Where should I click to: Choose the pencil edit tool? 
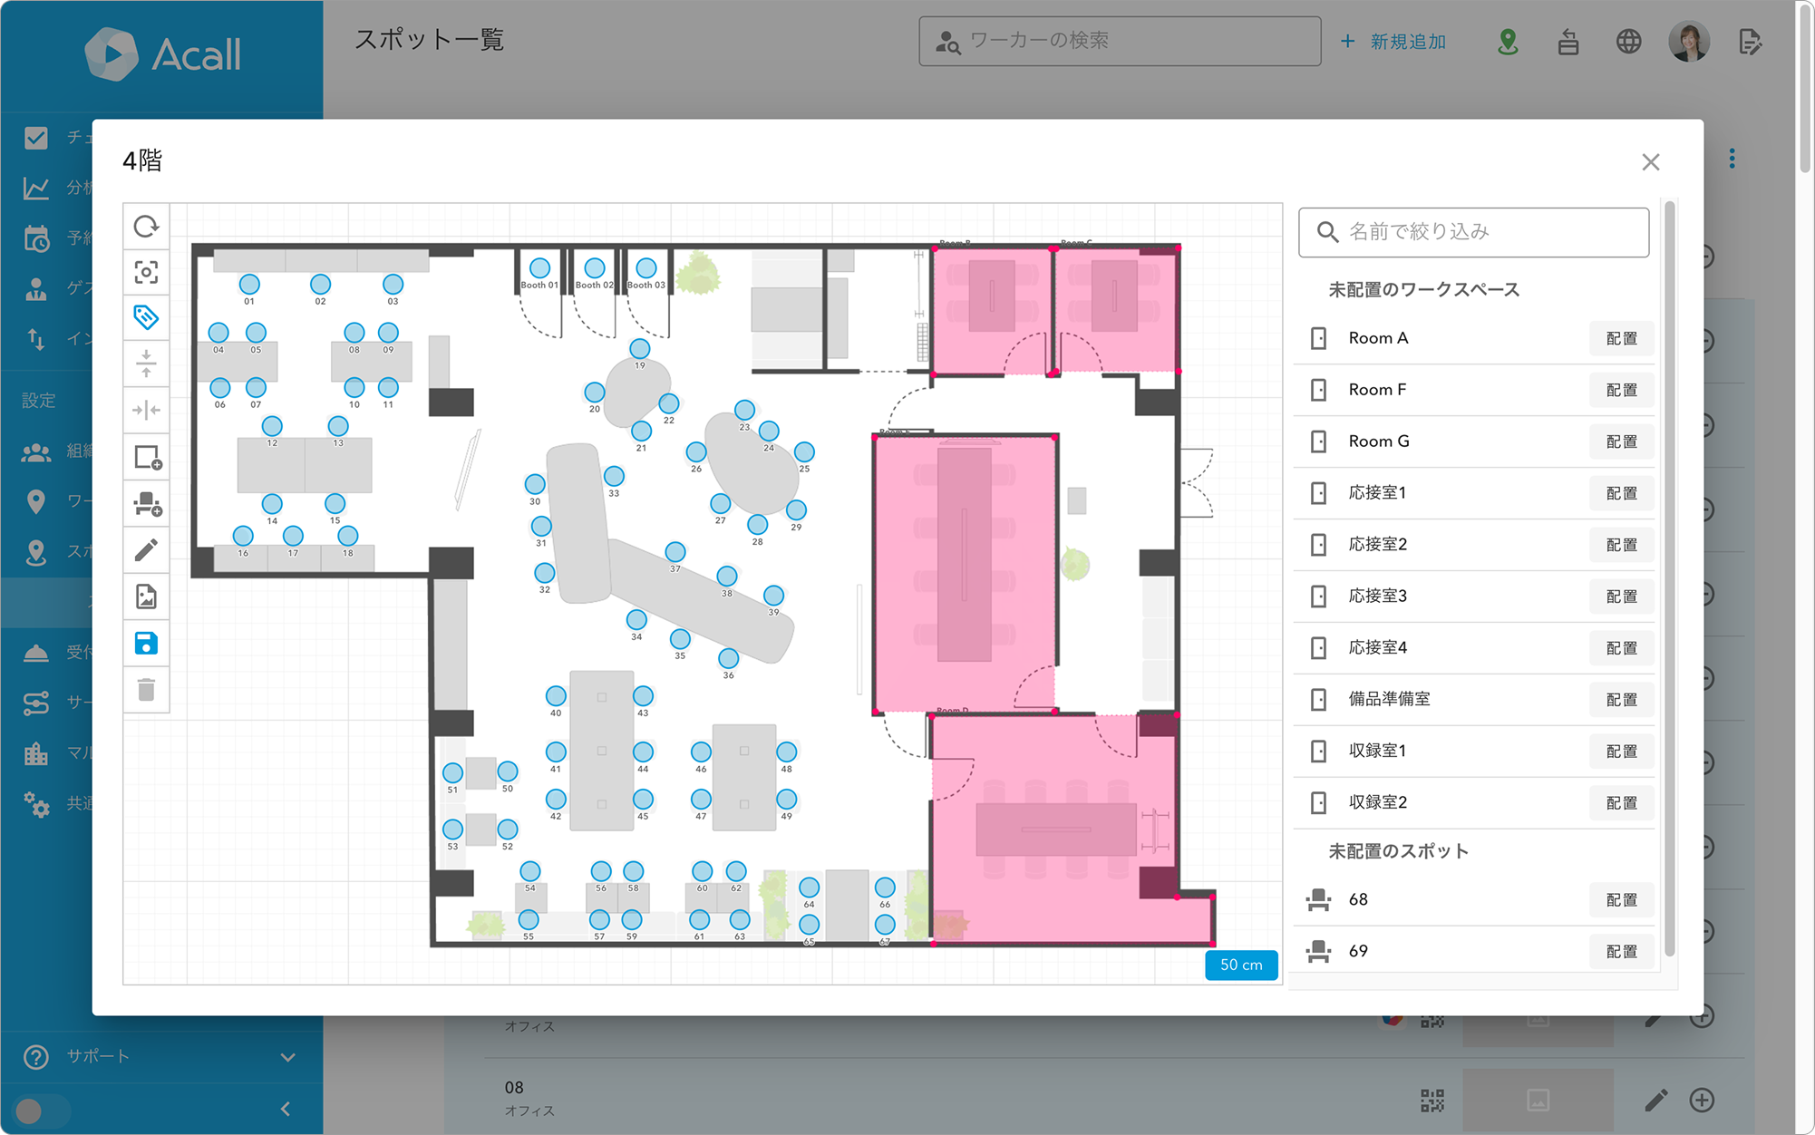coord(146,550)
